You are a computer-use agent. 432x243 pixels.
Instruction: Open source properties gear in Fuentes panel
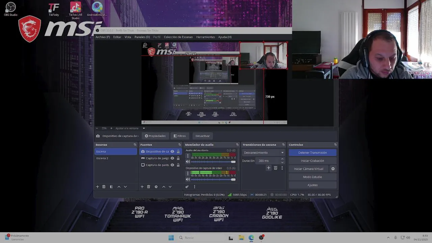tap(156, 187)
